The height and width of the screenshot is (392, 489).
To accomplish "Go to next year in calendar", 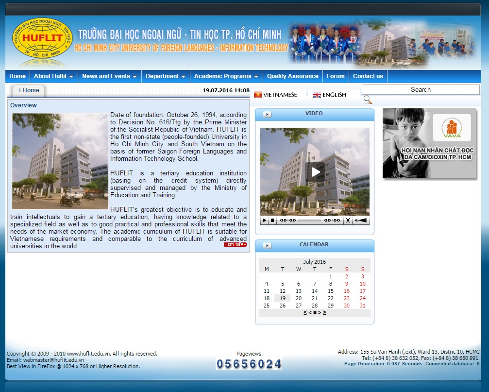I will [x=324, y=312].
